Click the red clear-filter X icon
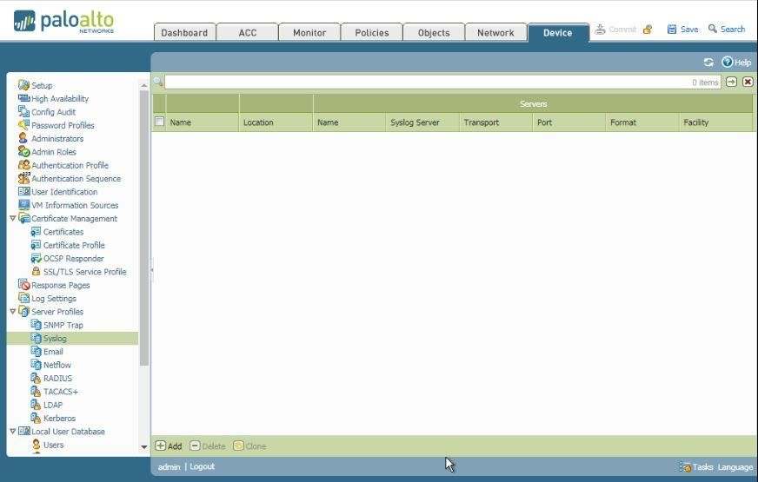The image size is (758, 482). [x=748, y=82]
